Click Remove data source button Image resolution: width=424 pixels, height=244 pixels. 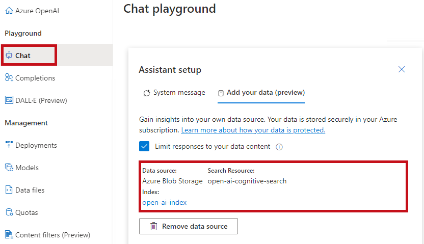click(189, 226)
